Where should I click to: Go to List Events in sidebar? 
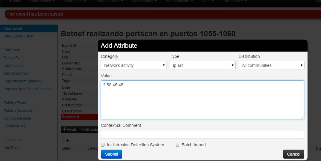click(x=12, y=140)
